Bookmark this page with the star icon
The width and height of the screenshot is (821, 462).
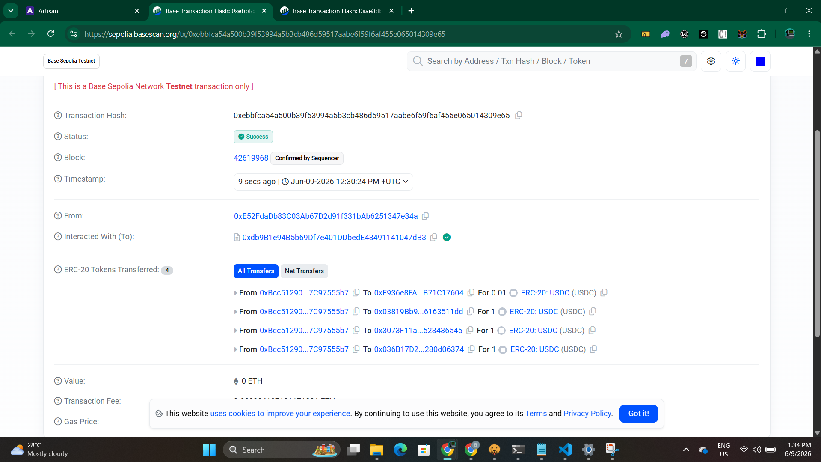pos(619,34)
